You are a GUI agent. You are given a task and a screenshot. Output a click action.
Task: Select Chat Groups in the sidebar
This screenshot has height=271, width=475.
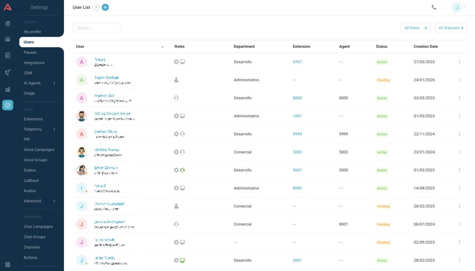click(34, 237)
